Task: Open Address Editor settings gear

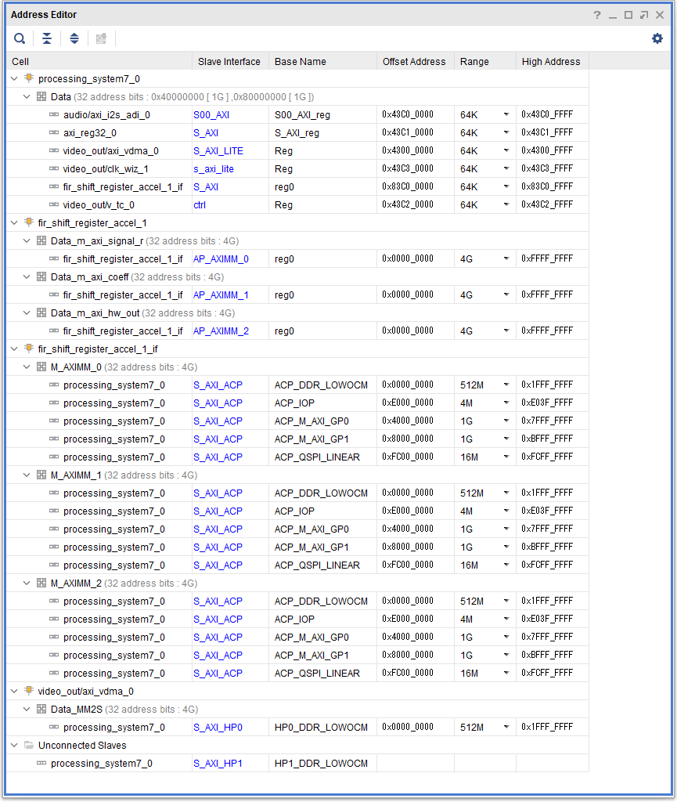Action: 657,38
